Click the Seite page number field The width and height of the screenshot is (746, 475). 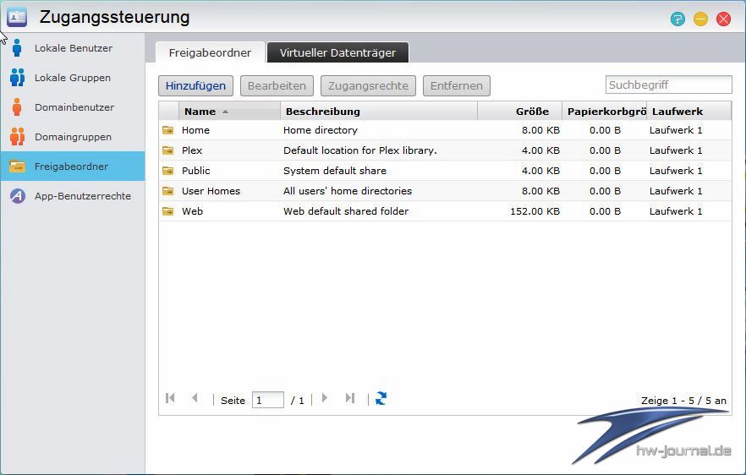pos(268,400)
